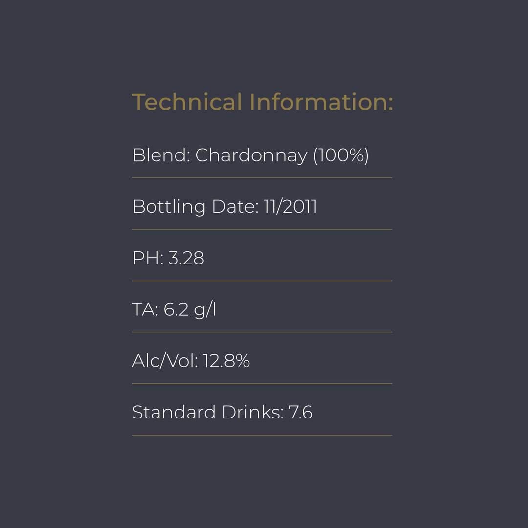
Task: Click the Alc/Vol label
Action: tap(164, 361)
